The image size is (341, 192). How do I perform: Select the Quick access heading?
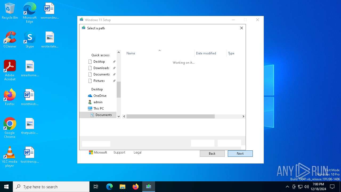coord(100,55)
